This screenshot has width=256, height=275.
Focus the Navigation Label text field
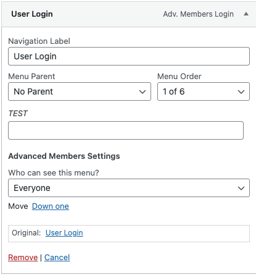point(129,56)
